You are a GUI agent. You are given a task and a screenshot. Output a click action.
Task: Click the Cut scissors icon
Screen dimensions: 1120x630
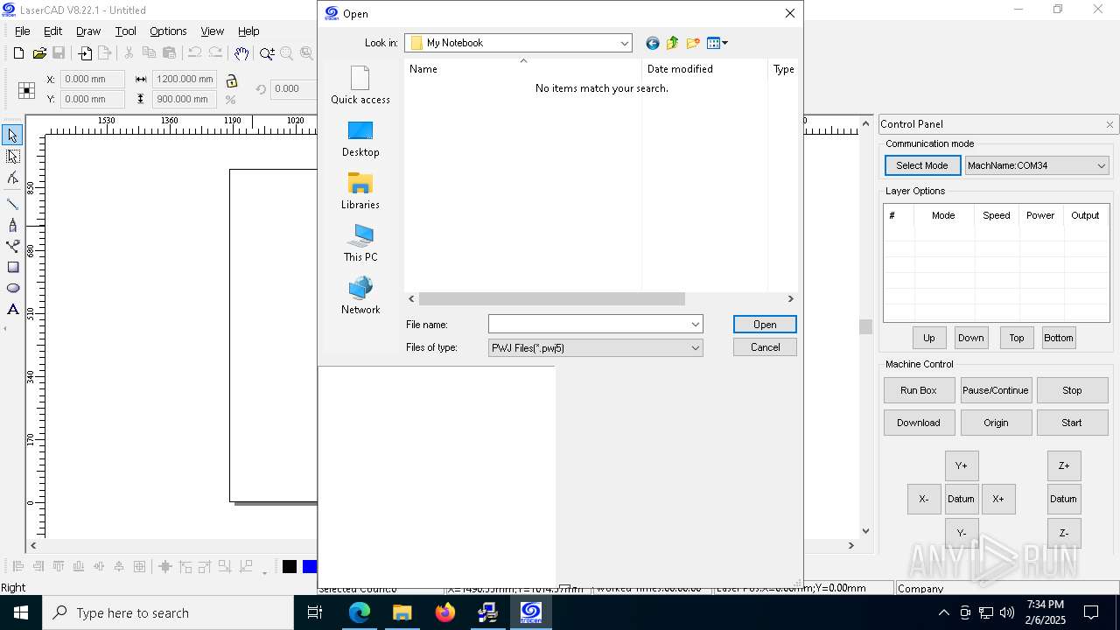(129, 53)
